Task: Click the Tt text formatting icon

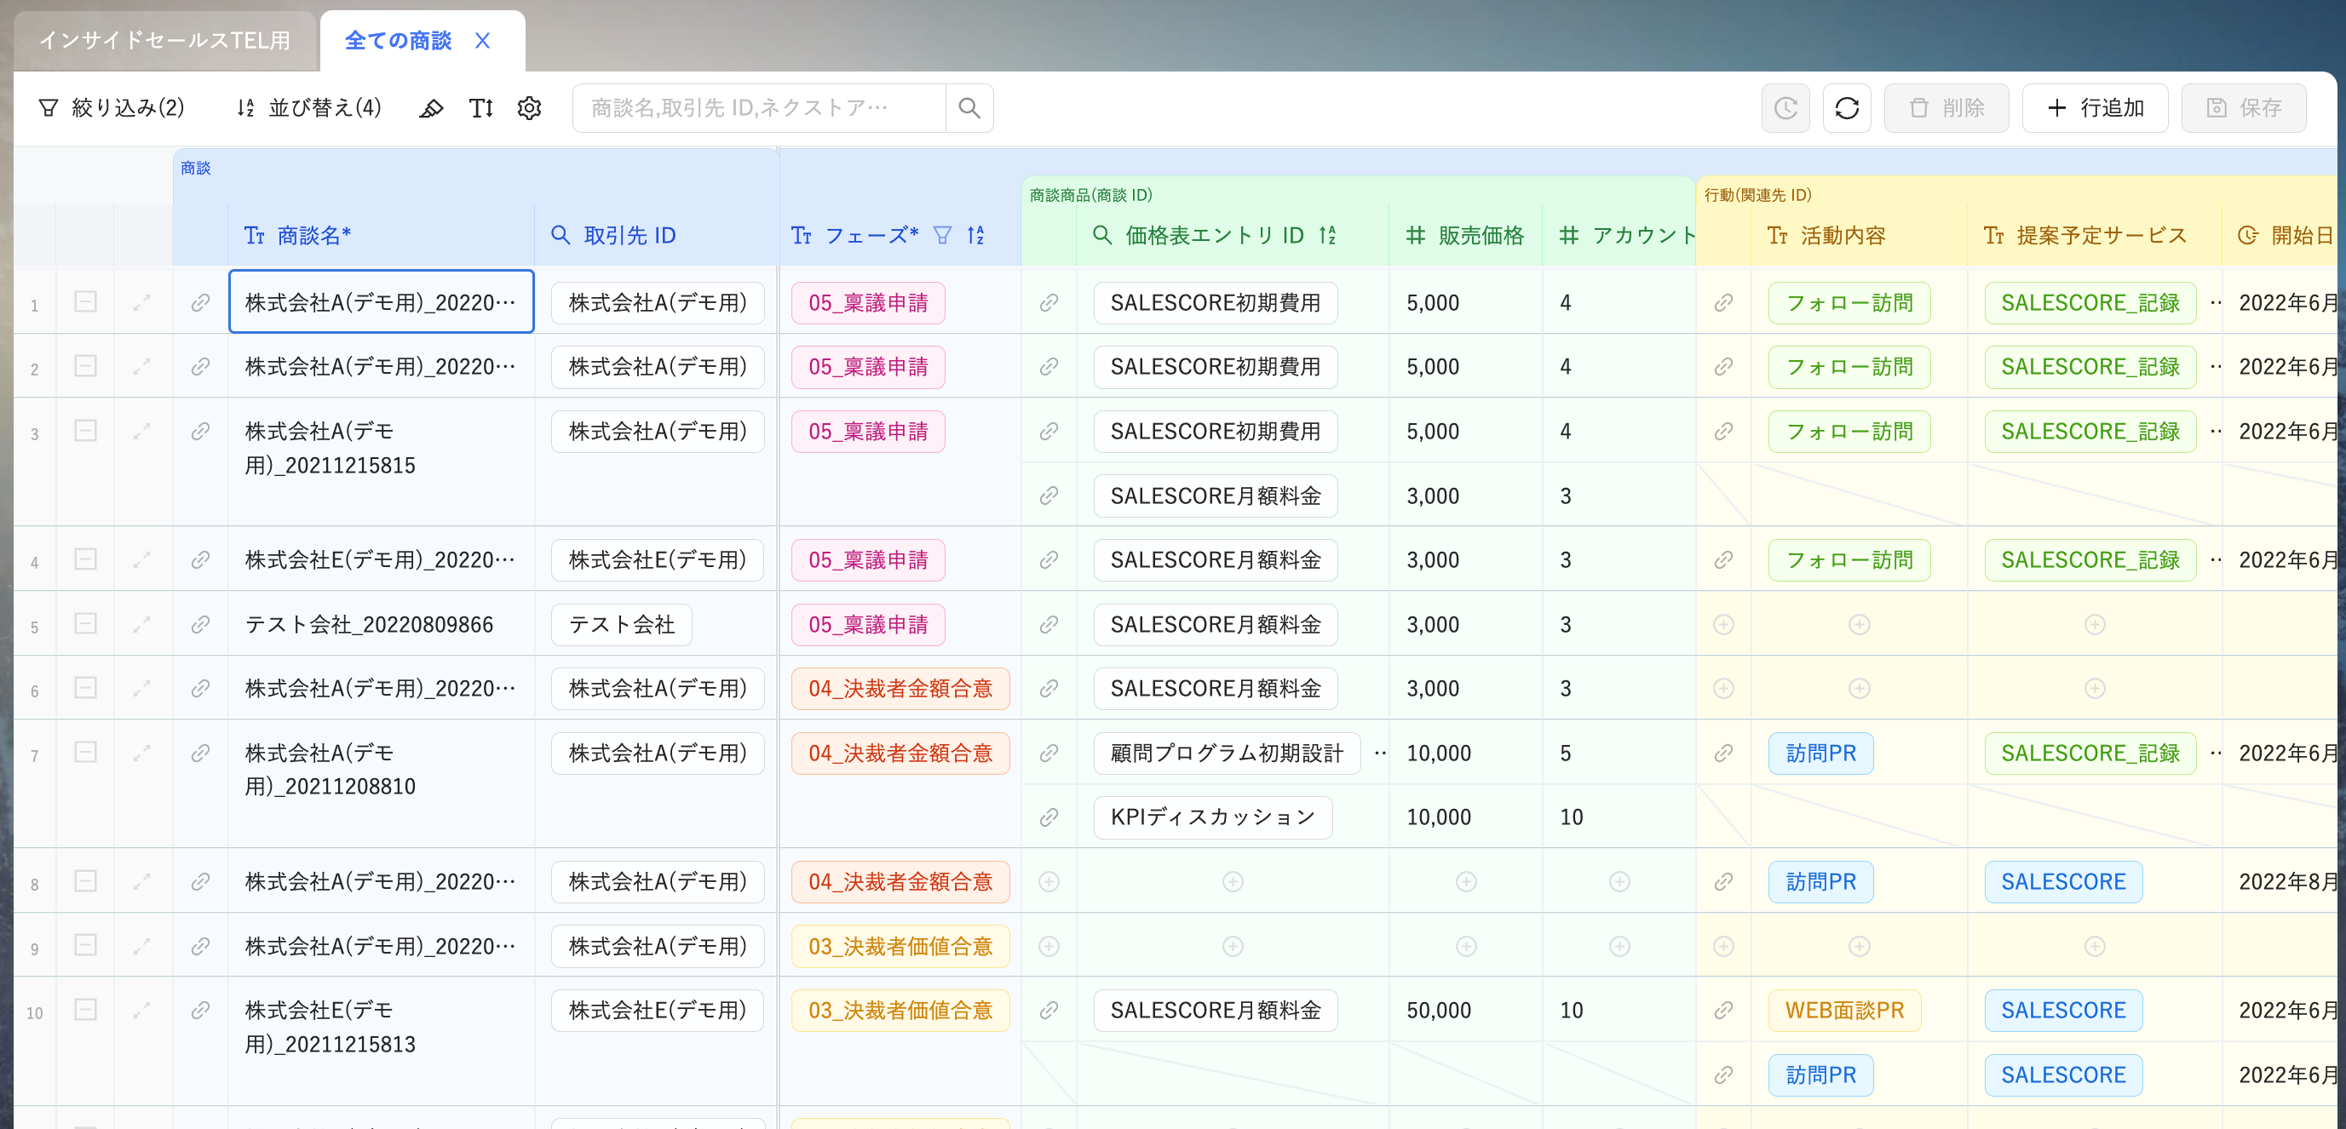Action: point(480,107)
